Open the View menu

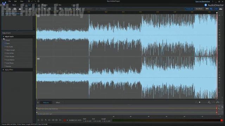coord(22,1)
